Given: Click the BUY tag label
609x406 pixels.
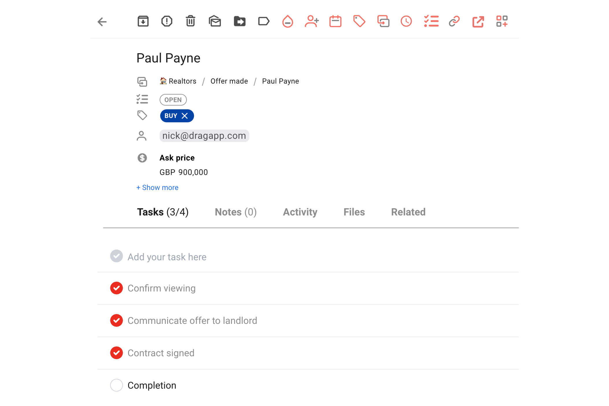Looking at the screenshot, I should click(171, 116).
